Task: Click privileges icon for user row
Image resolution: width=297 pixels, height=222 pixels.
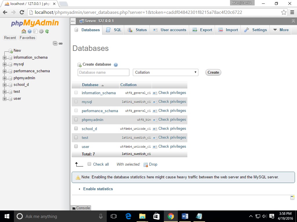Action: tap(155, 147)
